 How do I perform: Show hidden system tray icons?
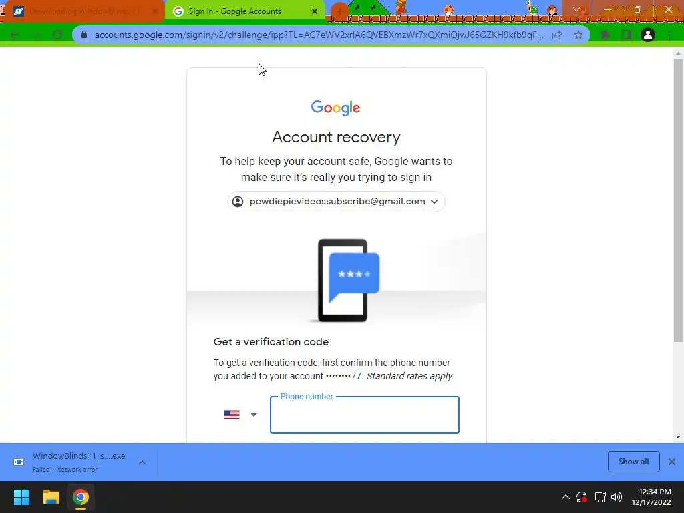565,497
